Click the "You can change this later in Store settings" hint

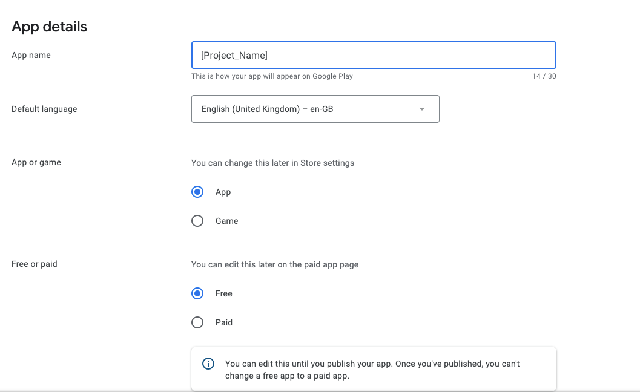coord(272,163)
